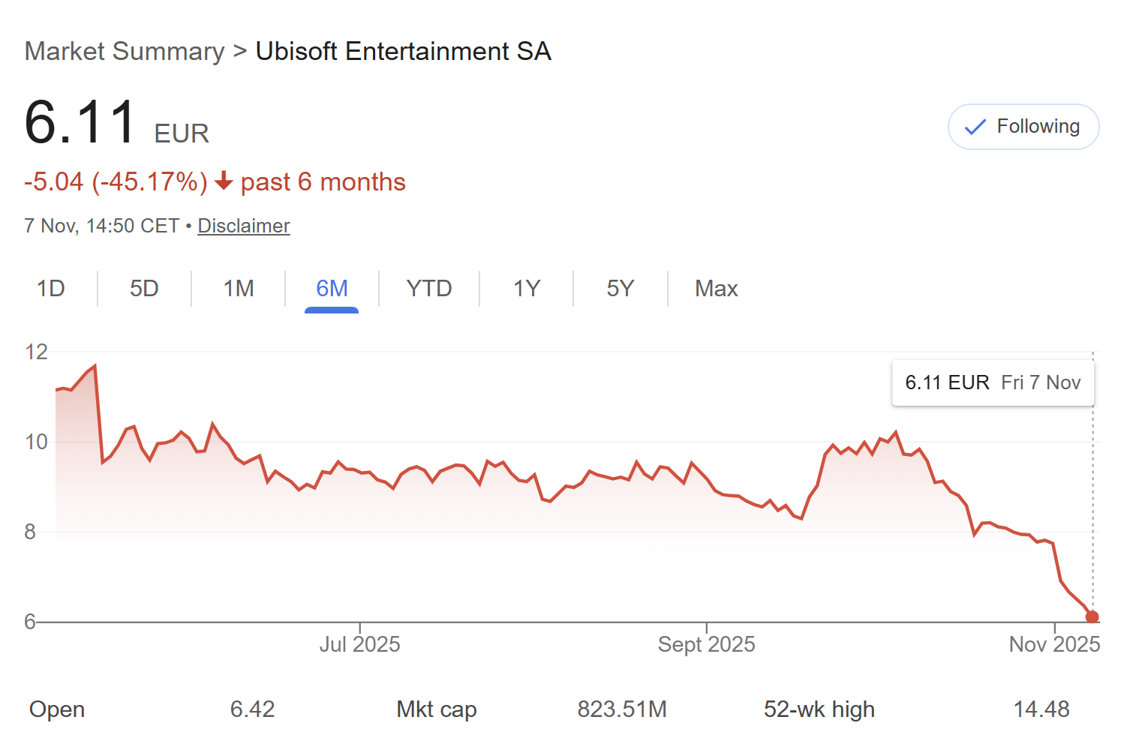Select the 6M chart range tab
Viewport: 1136px width, 735px height.
(x=332, y=289)
